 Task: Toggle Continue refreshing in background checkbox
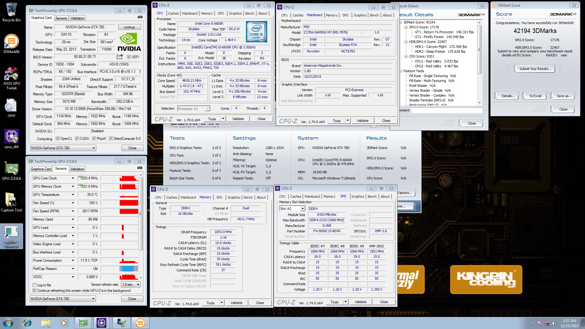(34, 291)
